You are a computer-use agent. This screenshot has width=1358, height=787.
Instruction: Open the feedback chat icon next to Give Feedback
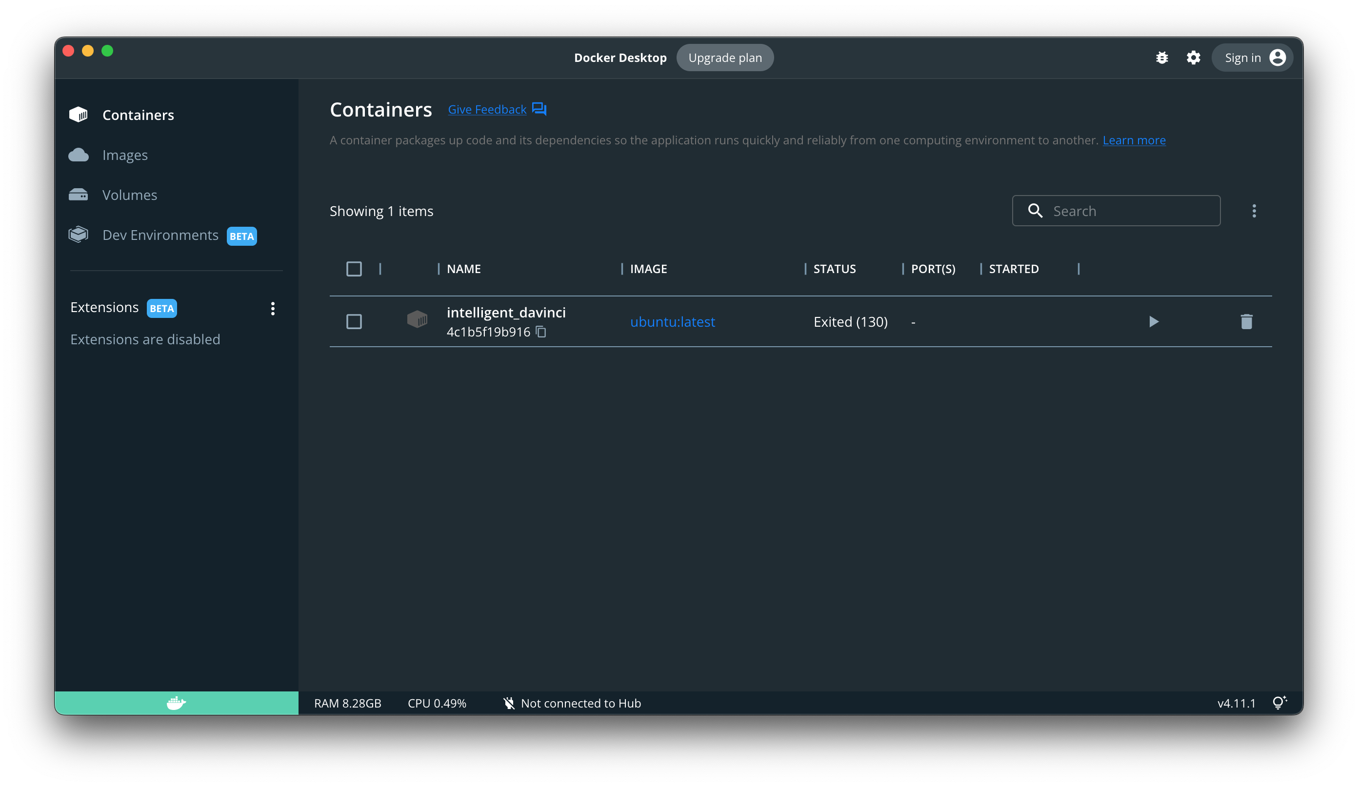[539, 109]
